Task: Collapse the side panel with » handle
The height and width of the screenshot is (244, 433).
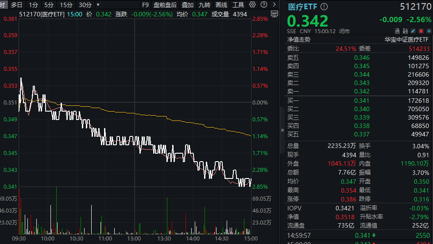Action: [x=282, y=130]
